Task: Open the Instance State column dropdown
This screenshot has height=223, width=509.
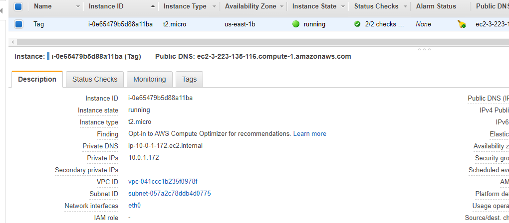Action: [343, 6]
